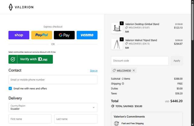
Task: Choose PayPal express checkout
Action: tap(42, 35)
